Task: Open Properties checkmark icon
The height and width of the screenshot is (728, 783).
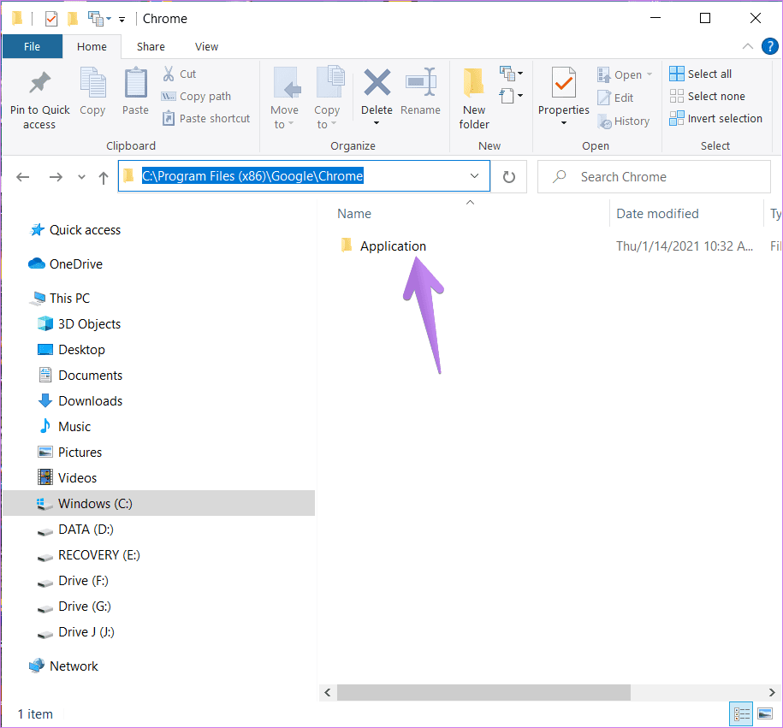Action: coord(564,83)
